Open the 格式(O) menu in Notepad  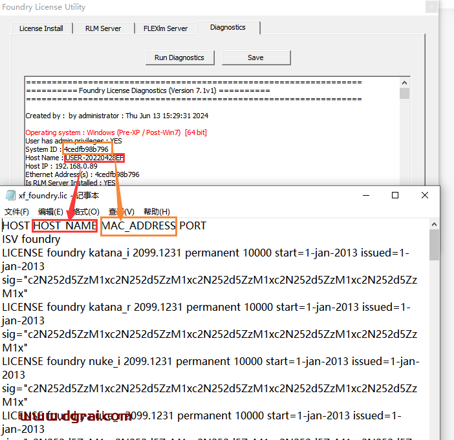[86, 212]
